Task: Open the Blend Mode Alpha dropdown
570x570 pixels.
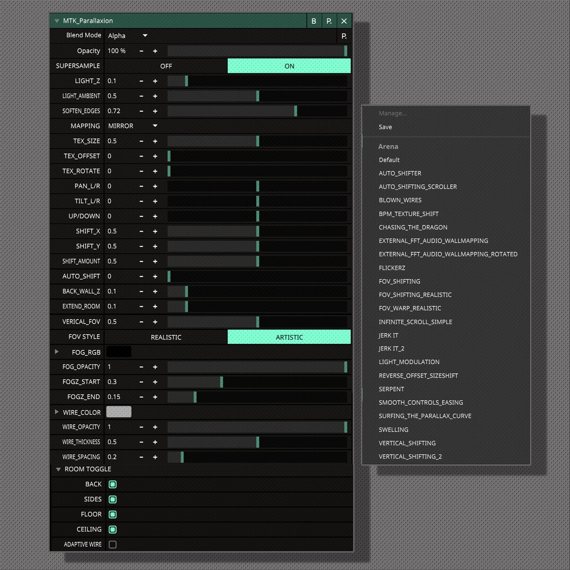Action: [x=128, y=36]
